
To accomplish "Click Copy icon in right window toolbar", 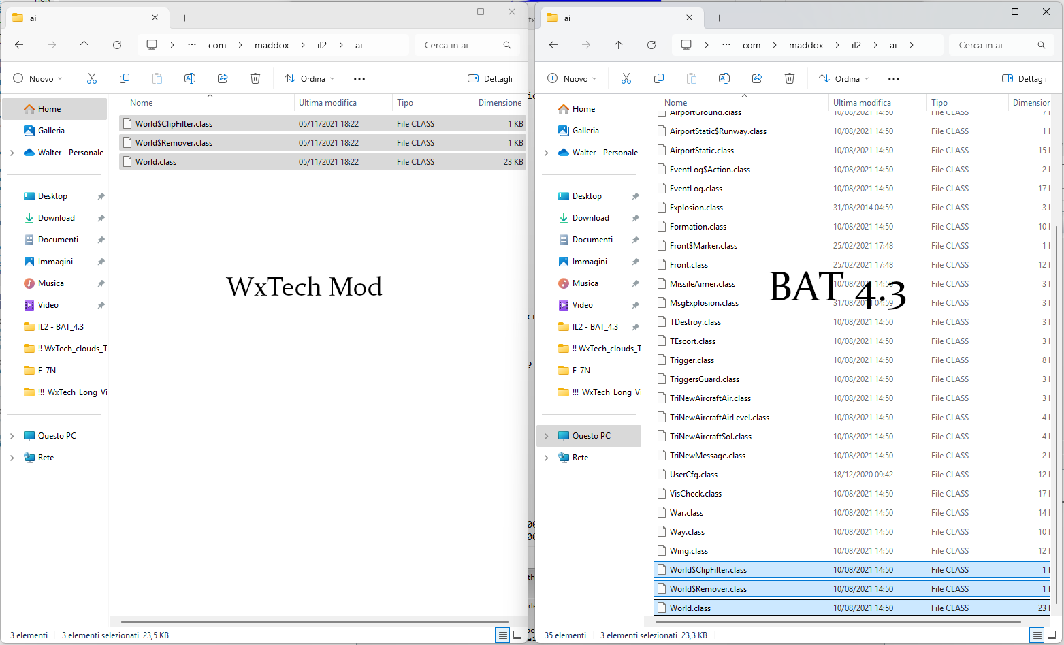I will (x=659, y=78).
